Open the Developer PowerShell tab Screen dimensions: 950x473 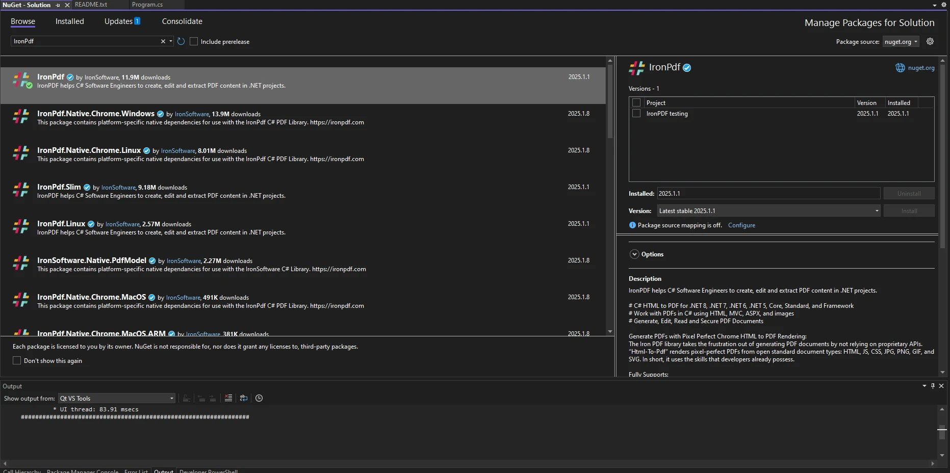(209, 471)
